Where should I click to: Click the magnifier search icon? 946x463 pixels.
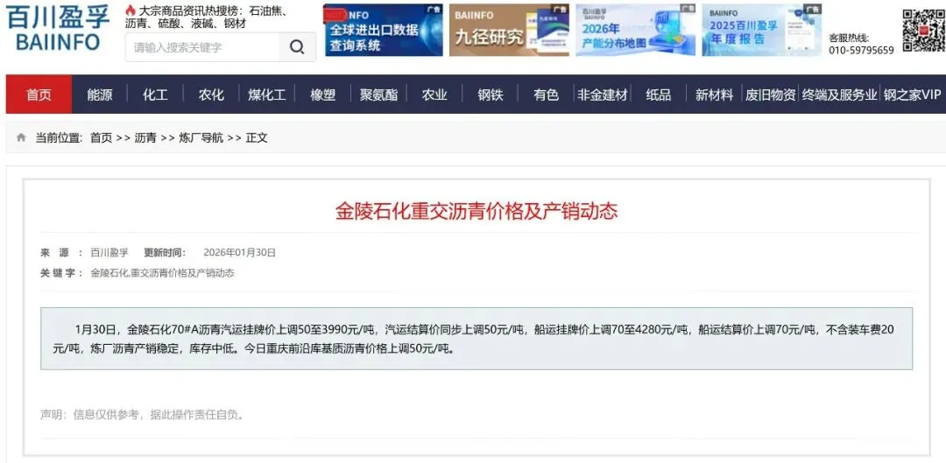click(x=297, y=47)
